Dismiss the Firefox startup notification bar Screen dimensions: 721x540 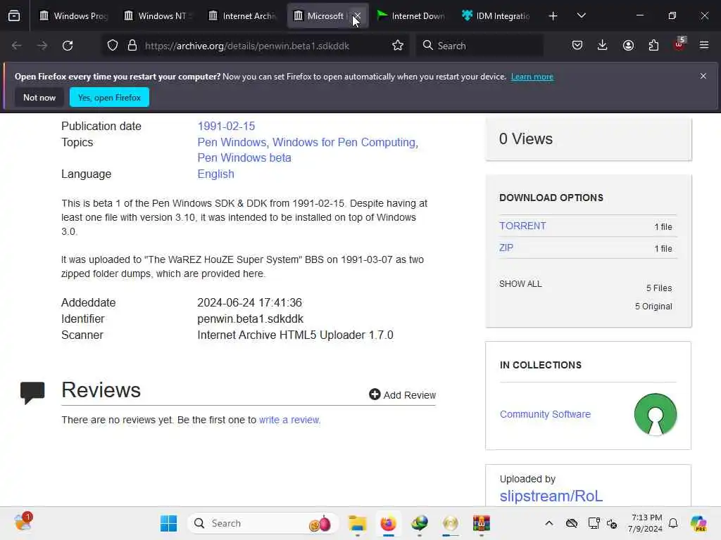(x=703, y=76)
